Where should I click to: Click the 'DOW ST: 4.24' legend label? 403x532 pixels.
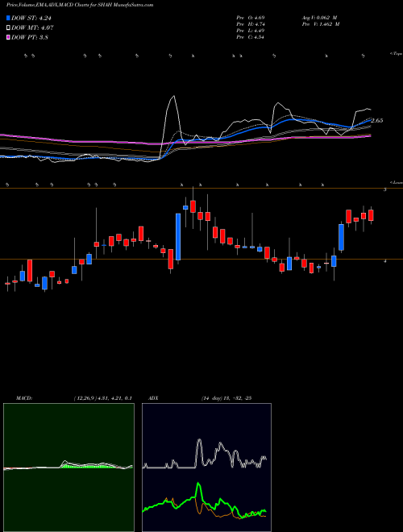[x=31, y=19]
